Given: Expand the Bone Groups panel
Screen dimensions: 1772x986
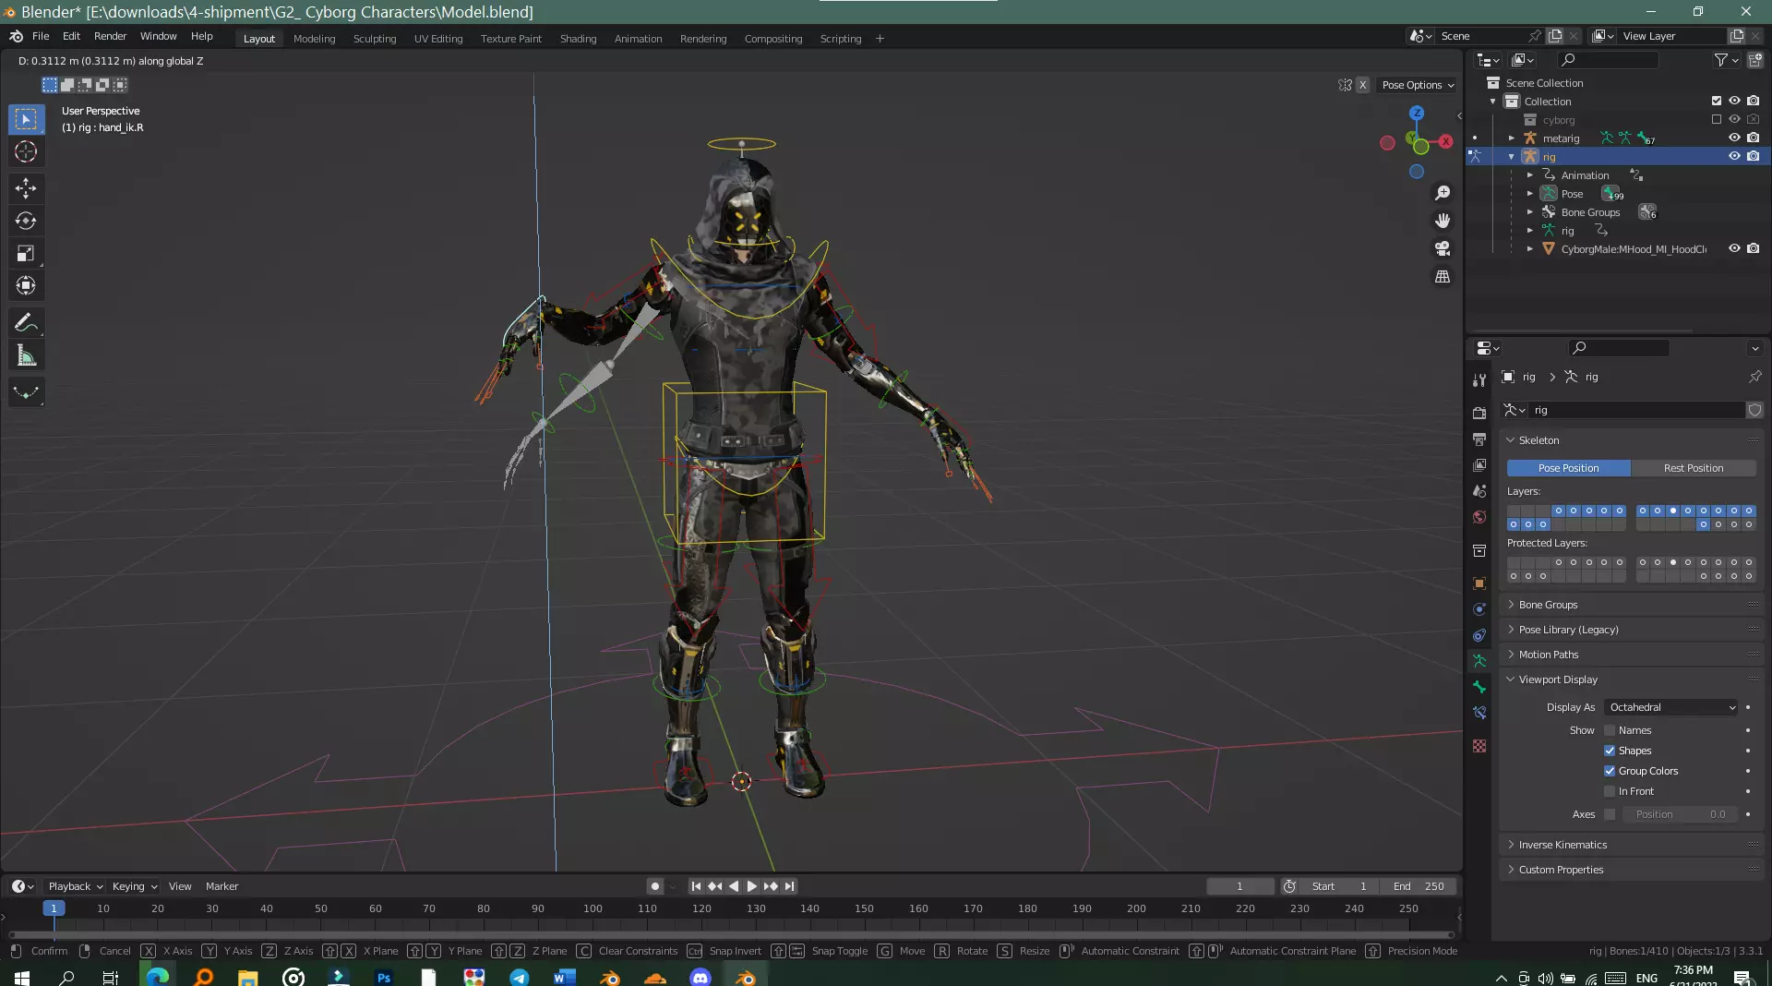Looking at the screenshot, I should pos(1631,605).
